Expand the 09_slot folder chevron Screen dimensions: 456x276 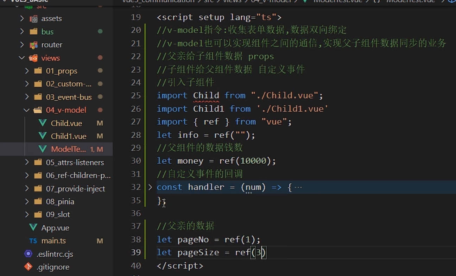pos(27,214)
